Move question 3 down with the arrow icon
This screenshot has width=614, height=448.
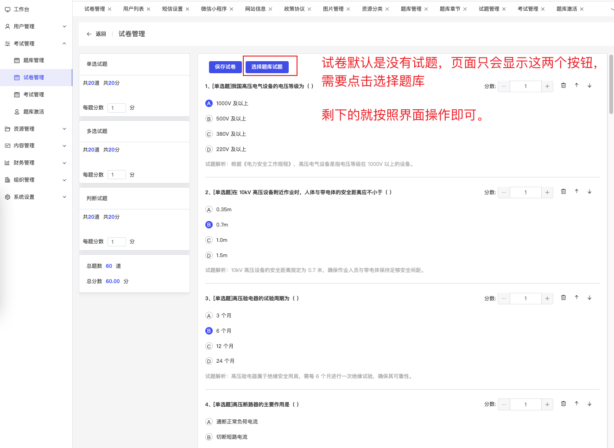tap(589, 297)
